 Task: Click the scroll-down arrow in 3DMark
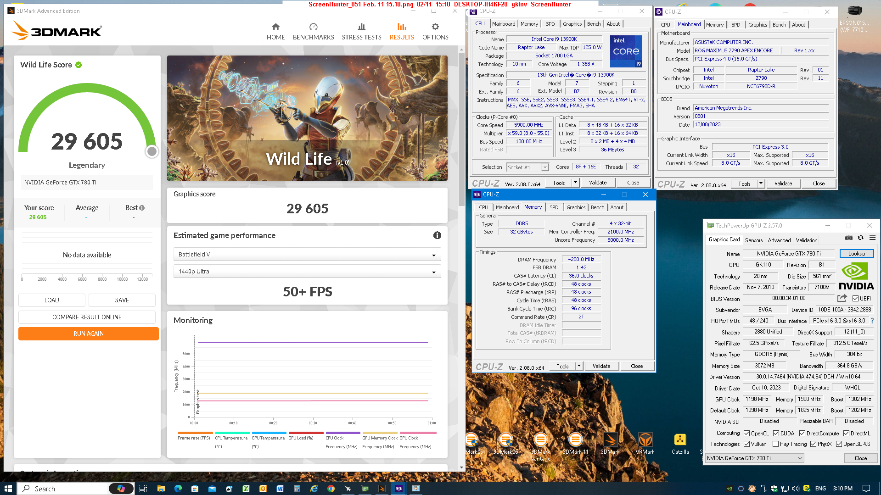tap(461, 467)
